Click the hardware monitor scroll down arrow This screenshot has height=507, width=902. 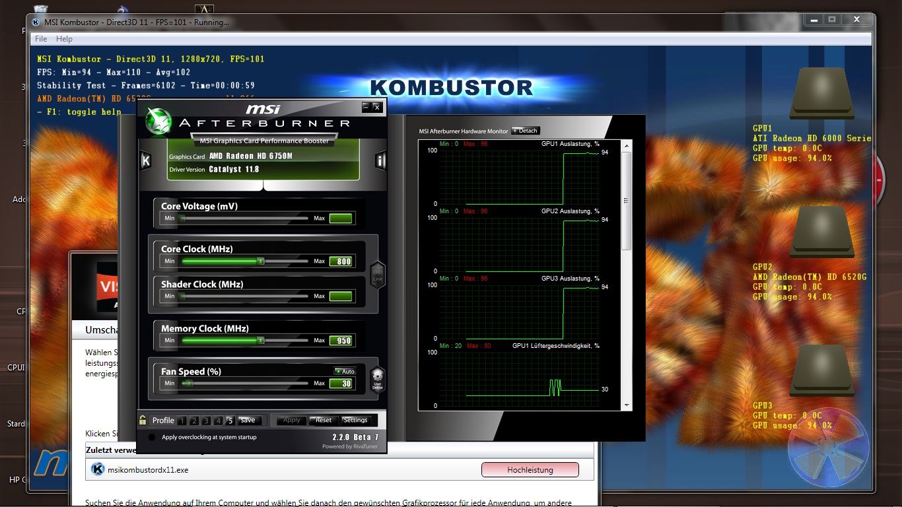point(627,405)
